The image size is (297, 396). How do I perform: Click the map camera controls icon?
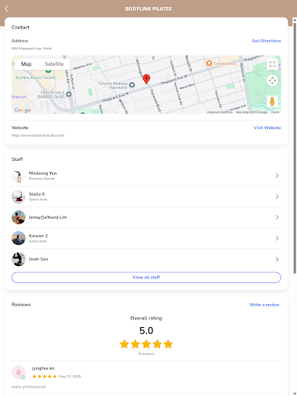272,80
